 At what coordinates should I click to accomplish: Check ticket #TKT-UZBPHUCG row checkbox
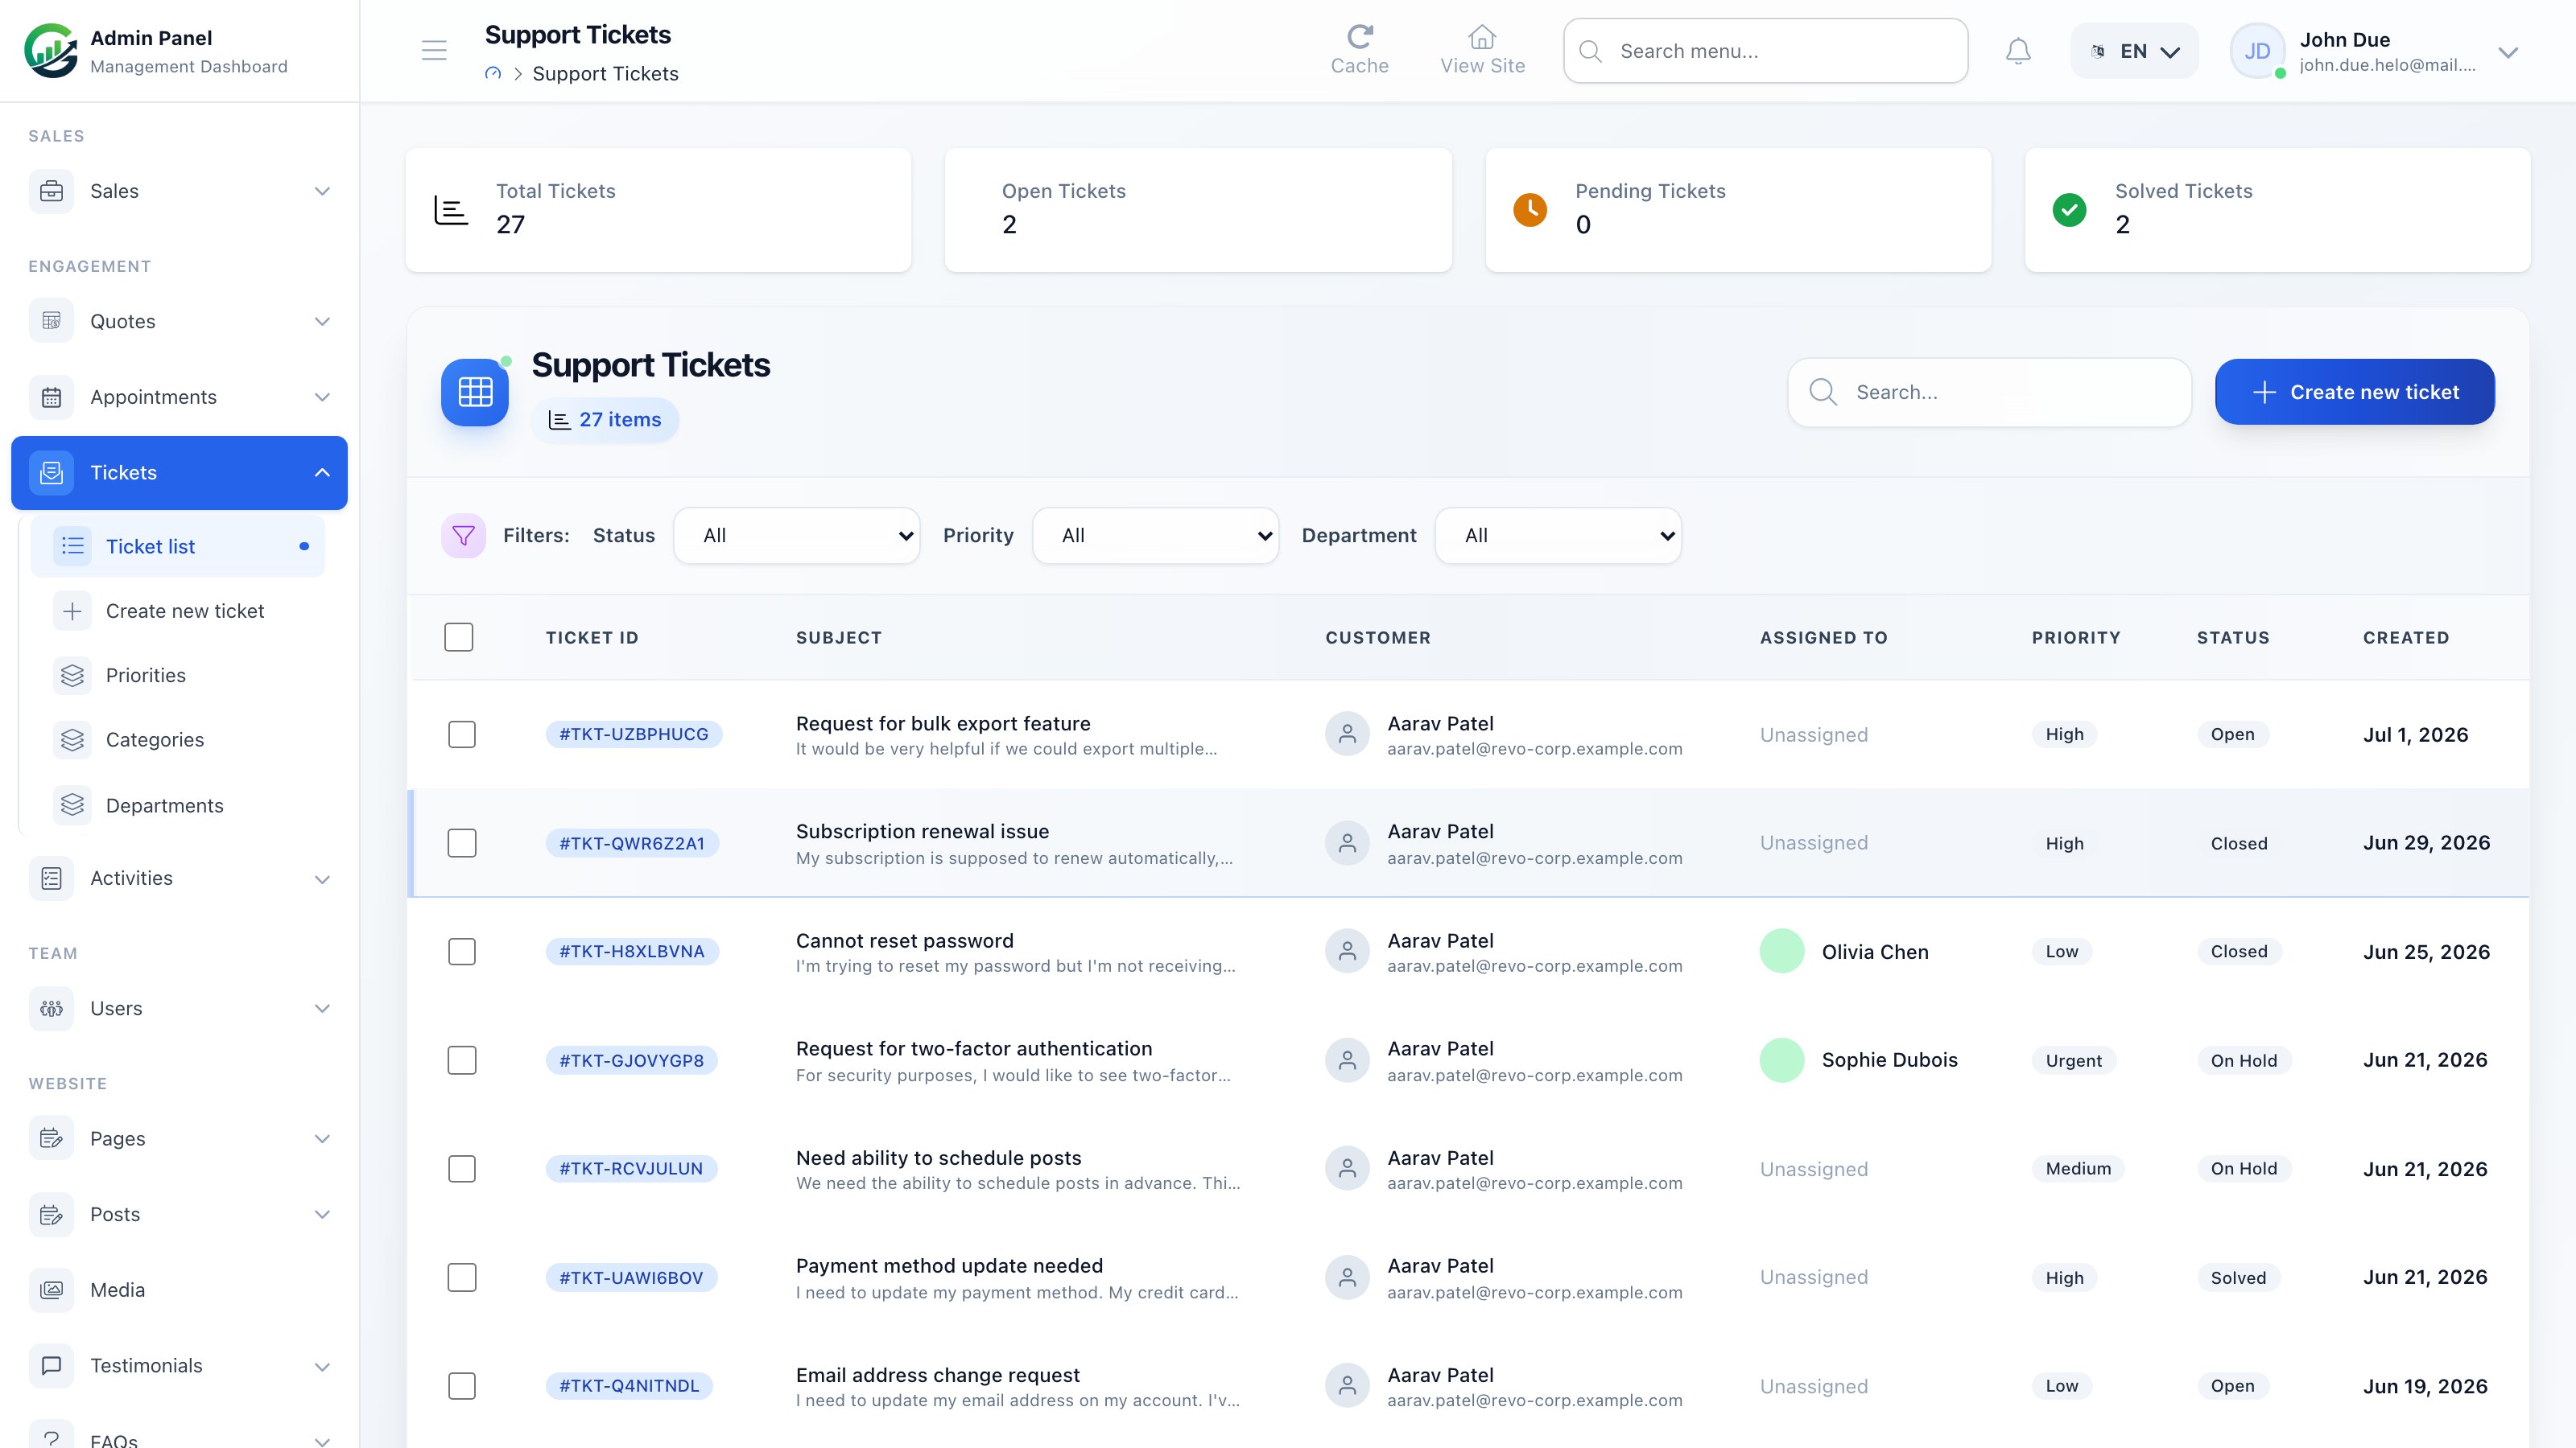462,734
